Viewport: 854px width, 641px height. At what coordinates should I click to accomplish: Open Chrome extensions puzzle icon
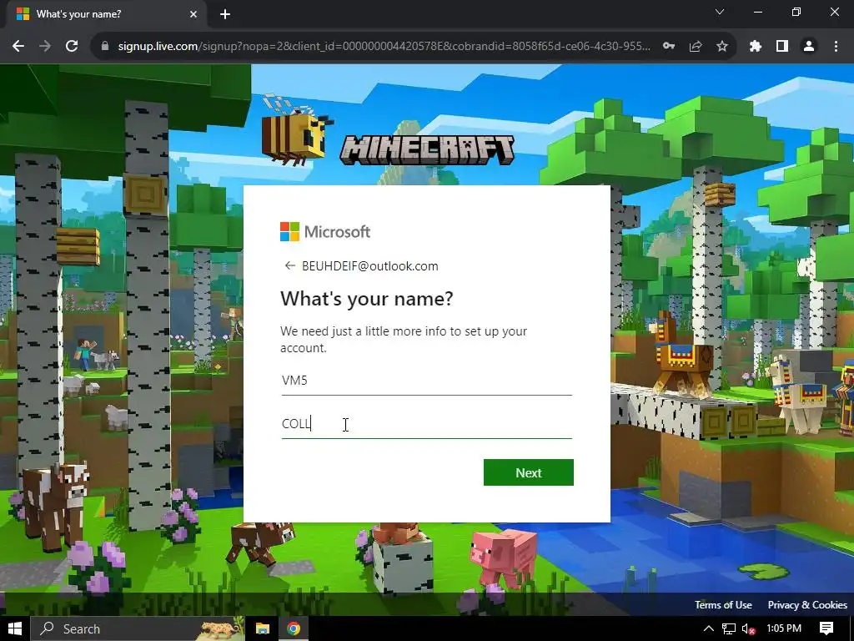756,47
